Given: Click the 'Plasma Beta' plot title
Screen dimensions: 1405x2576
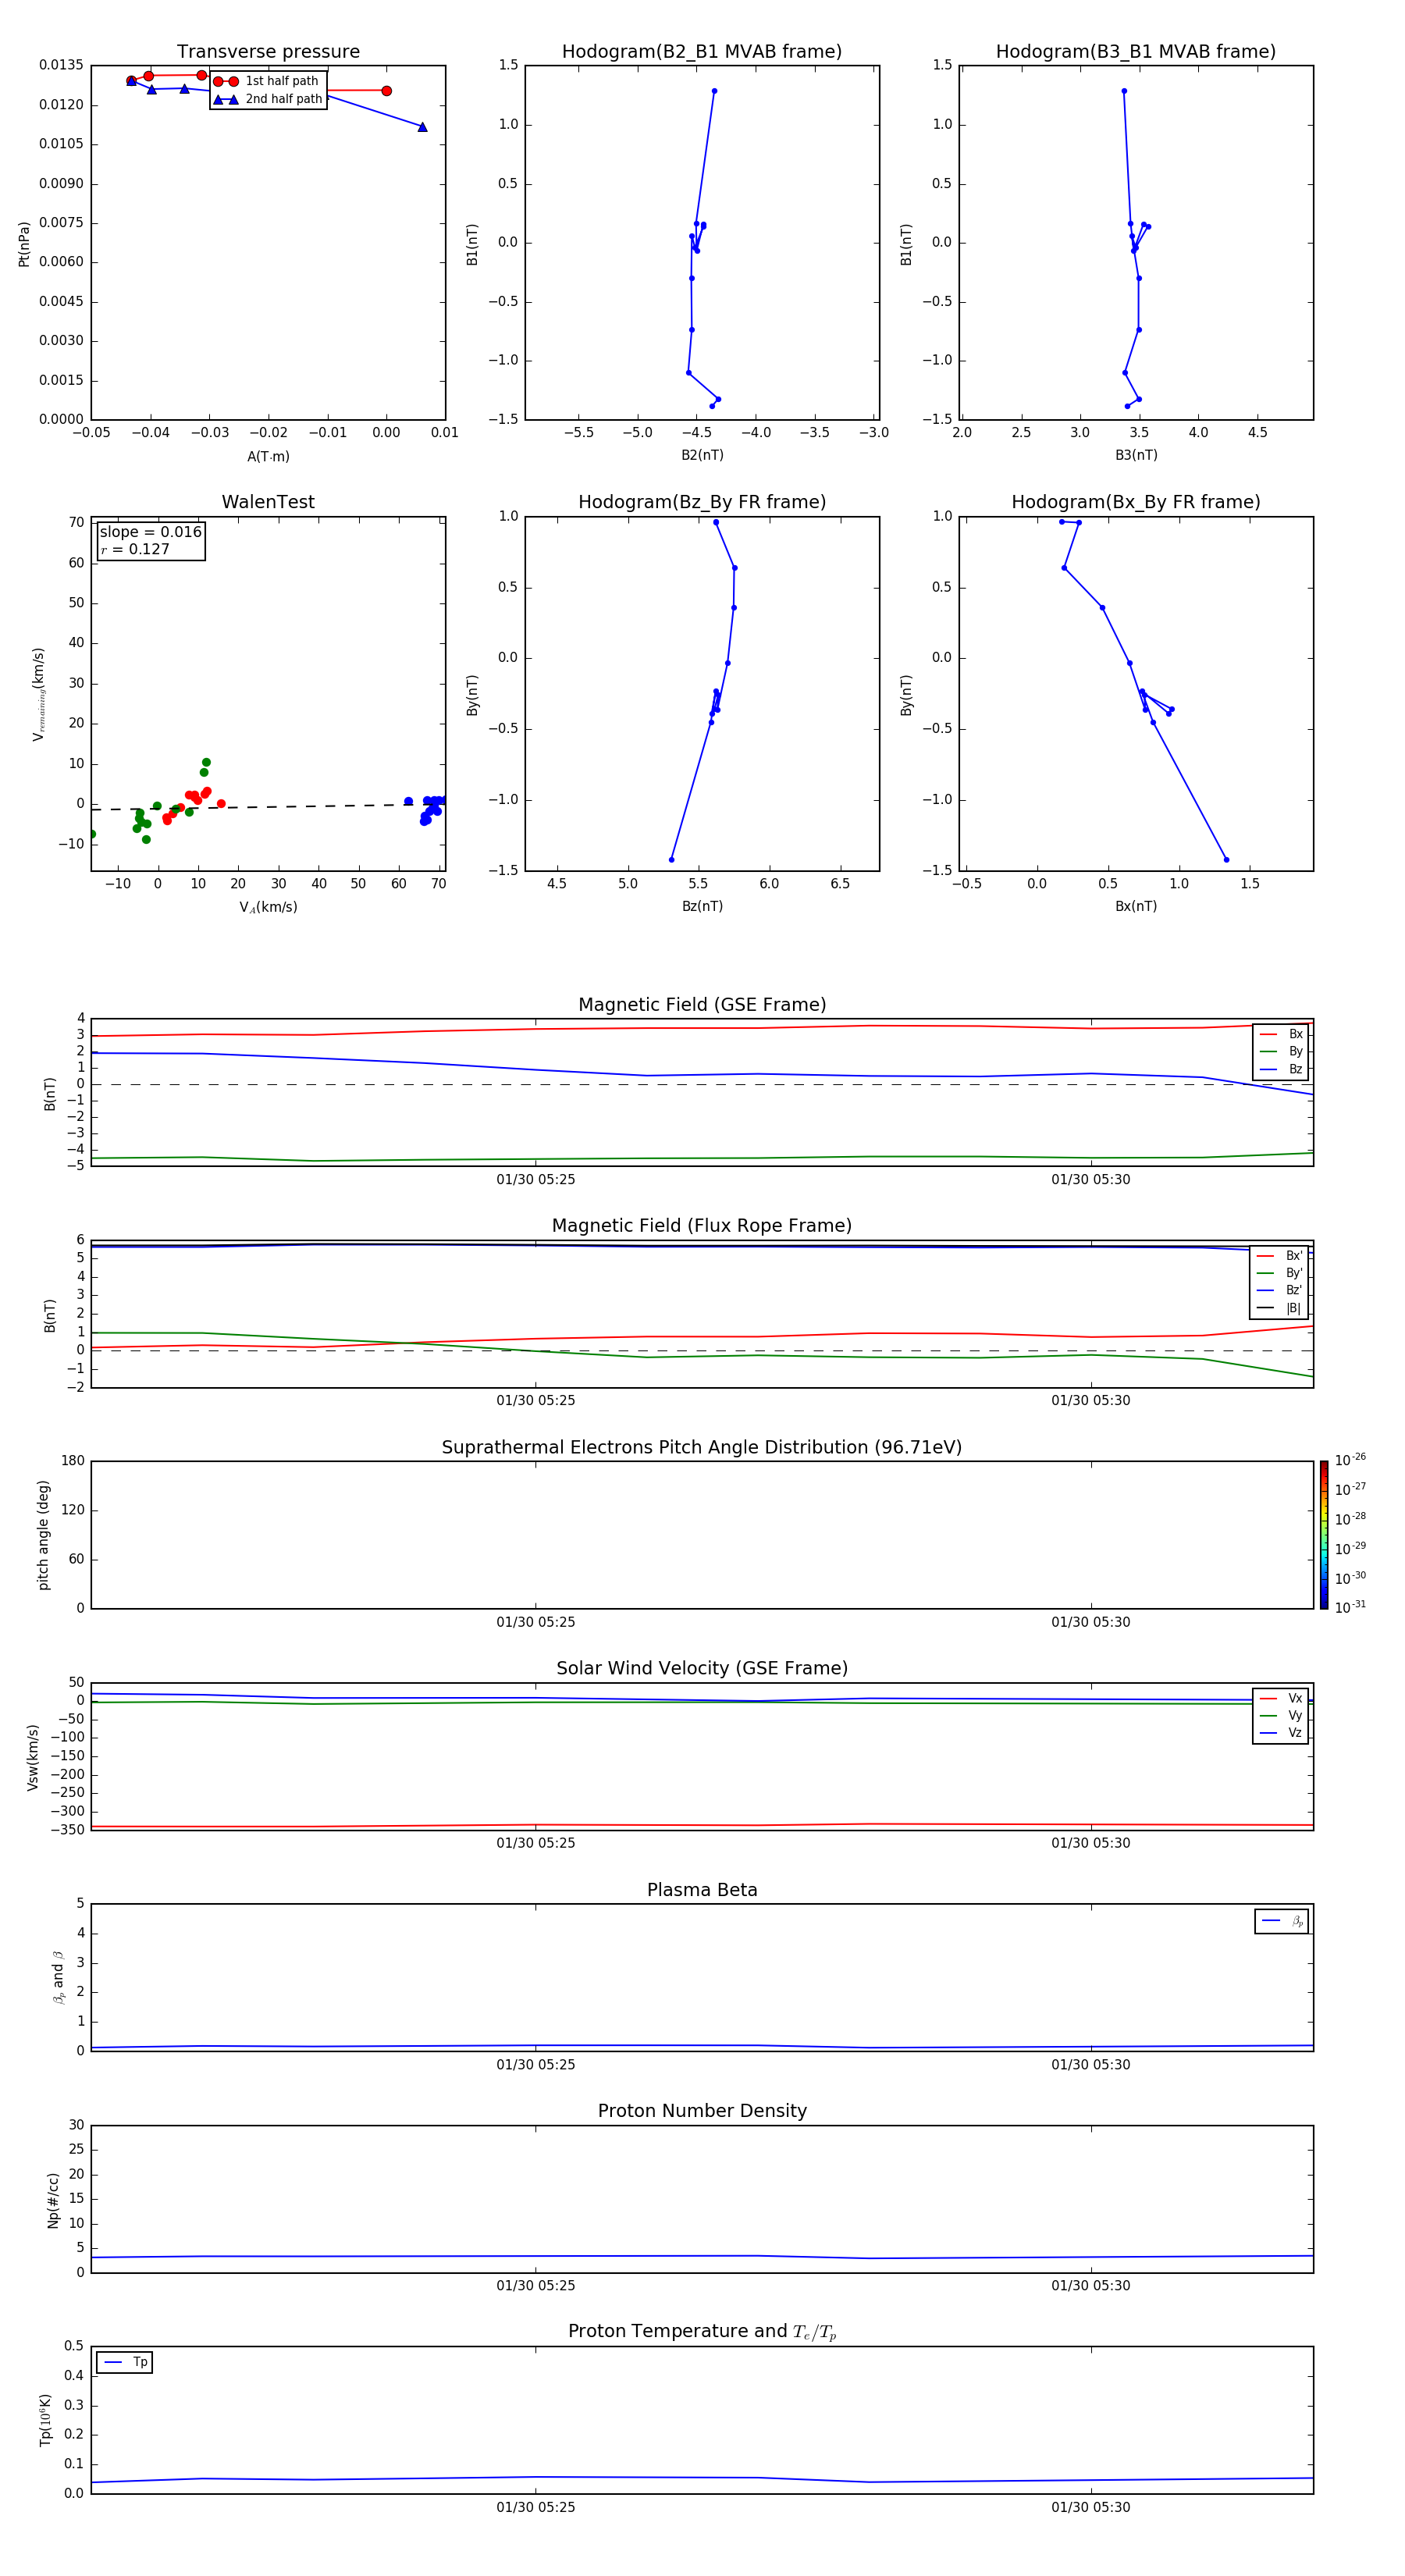Looking at the screenshot, I should 702,1890.
